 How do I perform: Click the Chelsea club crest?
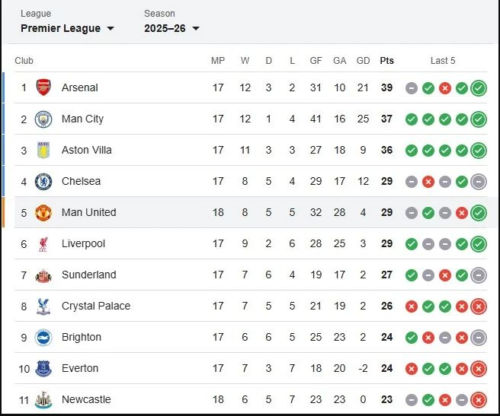pyautogui.click(x=43, y=181)
